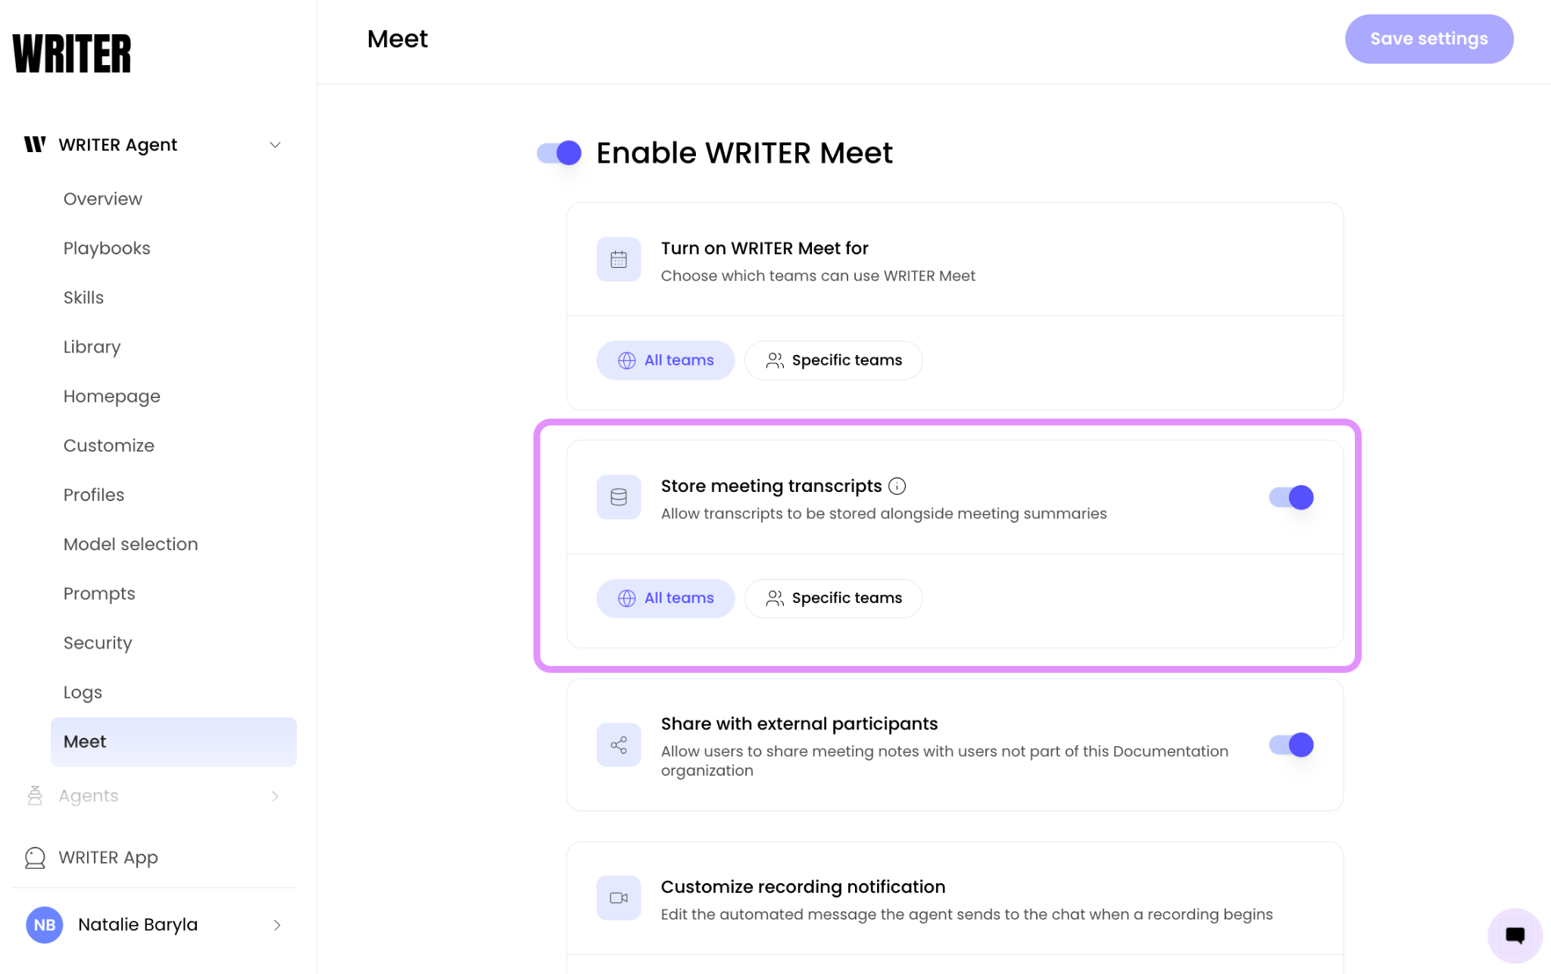
Task: Expand the Natalie Baryla account chevron
Action: tap(277, 925)
